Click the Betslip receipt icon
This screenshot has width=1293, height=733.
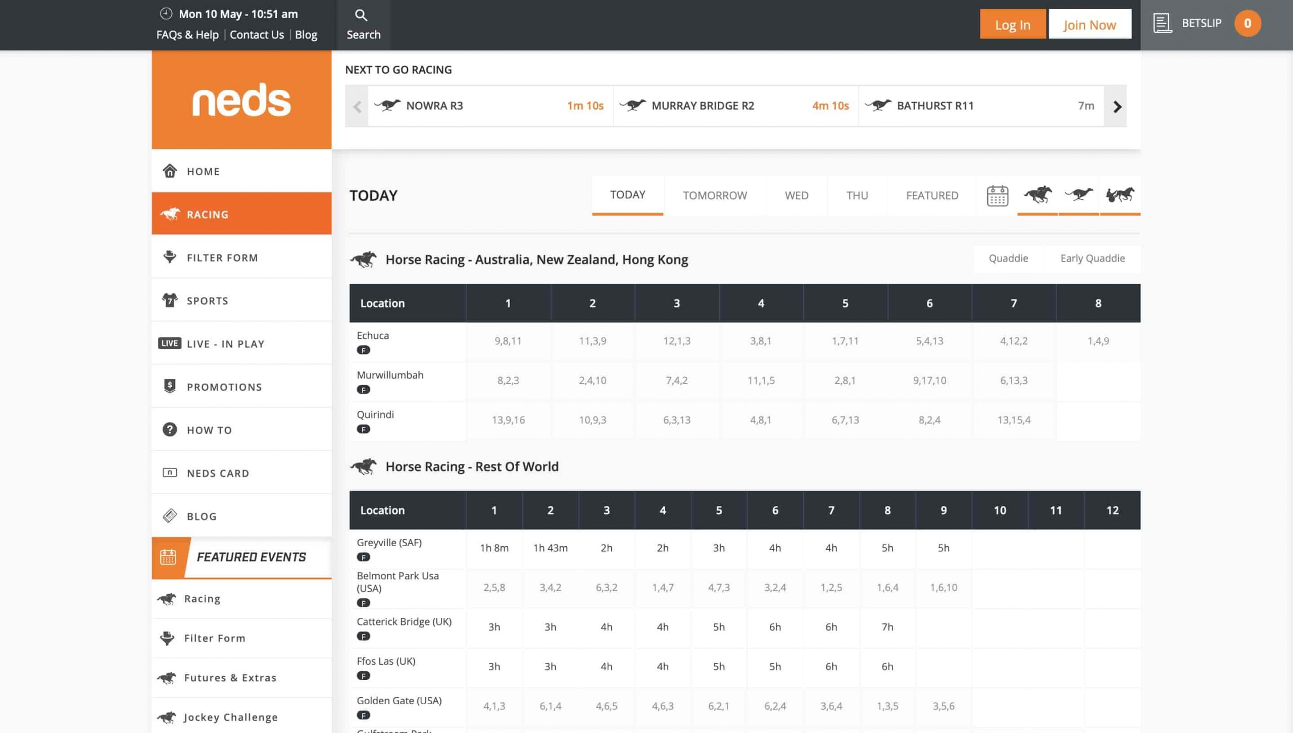pyautogui.click(x=1162, y=23)
